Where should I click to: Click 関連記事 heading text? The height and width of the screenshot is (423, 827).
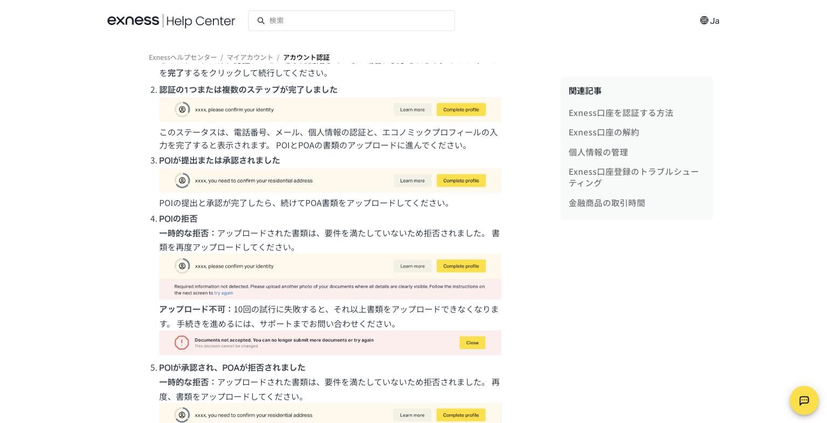pos(585,91)
